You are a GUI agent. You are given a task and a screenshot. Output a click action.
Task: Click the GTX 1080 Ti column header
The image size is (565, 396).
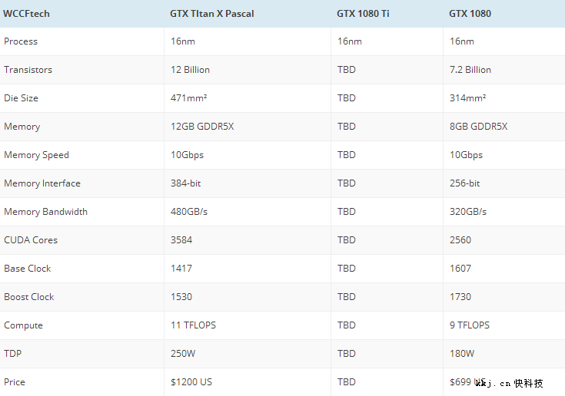tap(363, 13)
